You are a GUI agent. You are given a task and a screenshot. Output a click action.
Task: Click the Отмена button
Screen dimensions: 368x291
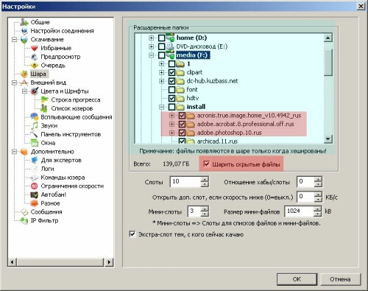tap(340, 279)
